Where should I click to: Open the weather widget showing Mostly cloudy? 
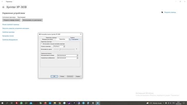click(154, 103)
